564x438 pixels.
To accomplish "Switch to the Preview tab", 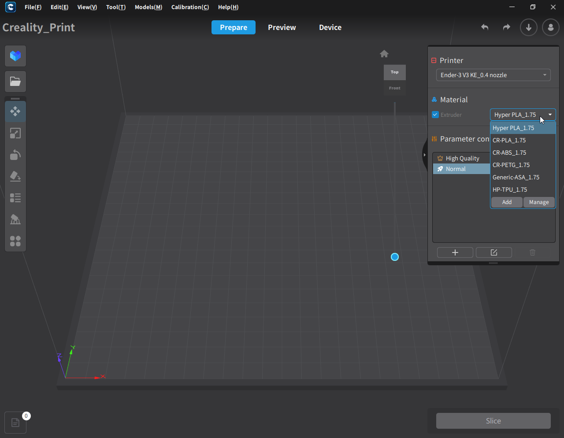I will 282,27.
